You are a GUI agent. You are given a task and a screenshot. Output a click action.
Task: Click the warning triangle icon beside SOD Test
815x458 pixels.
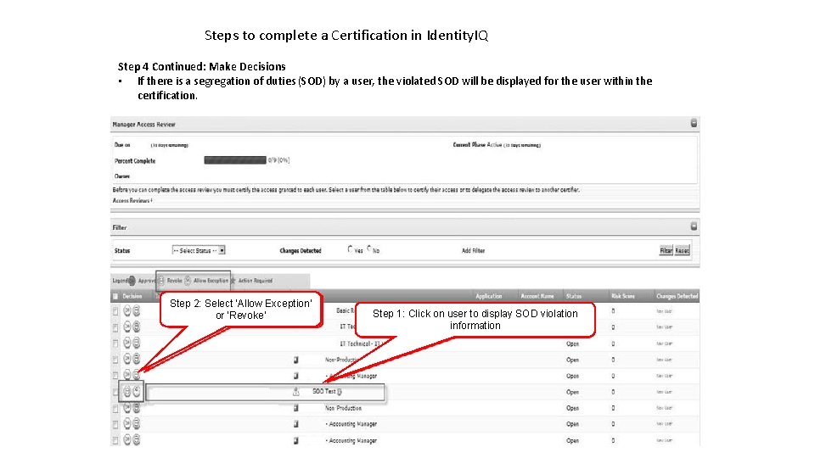295,392
